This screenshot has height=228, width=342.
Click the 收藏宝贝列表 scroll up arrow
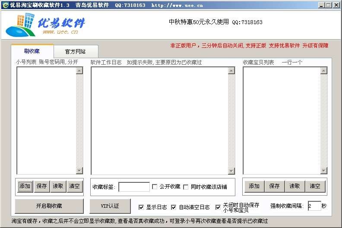click(324, 71)
